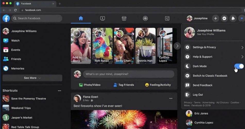The height and width of the screenshot is (129, 245).
Task: Click Tag Friends in post composer
Action: click(124, 85)
